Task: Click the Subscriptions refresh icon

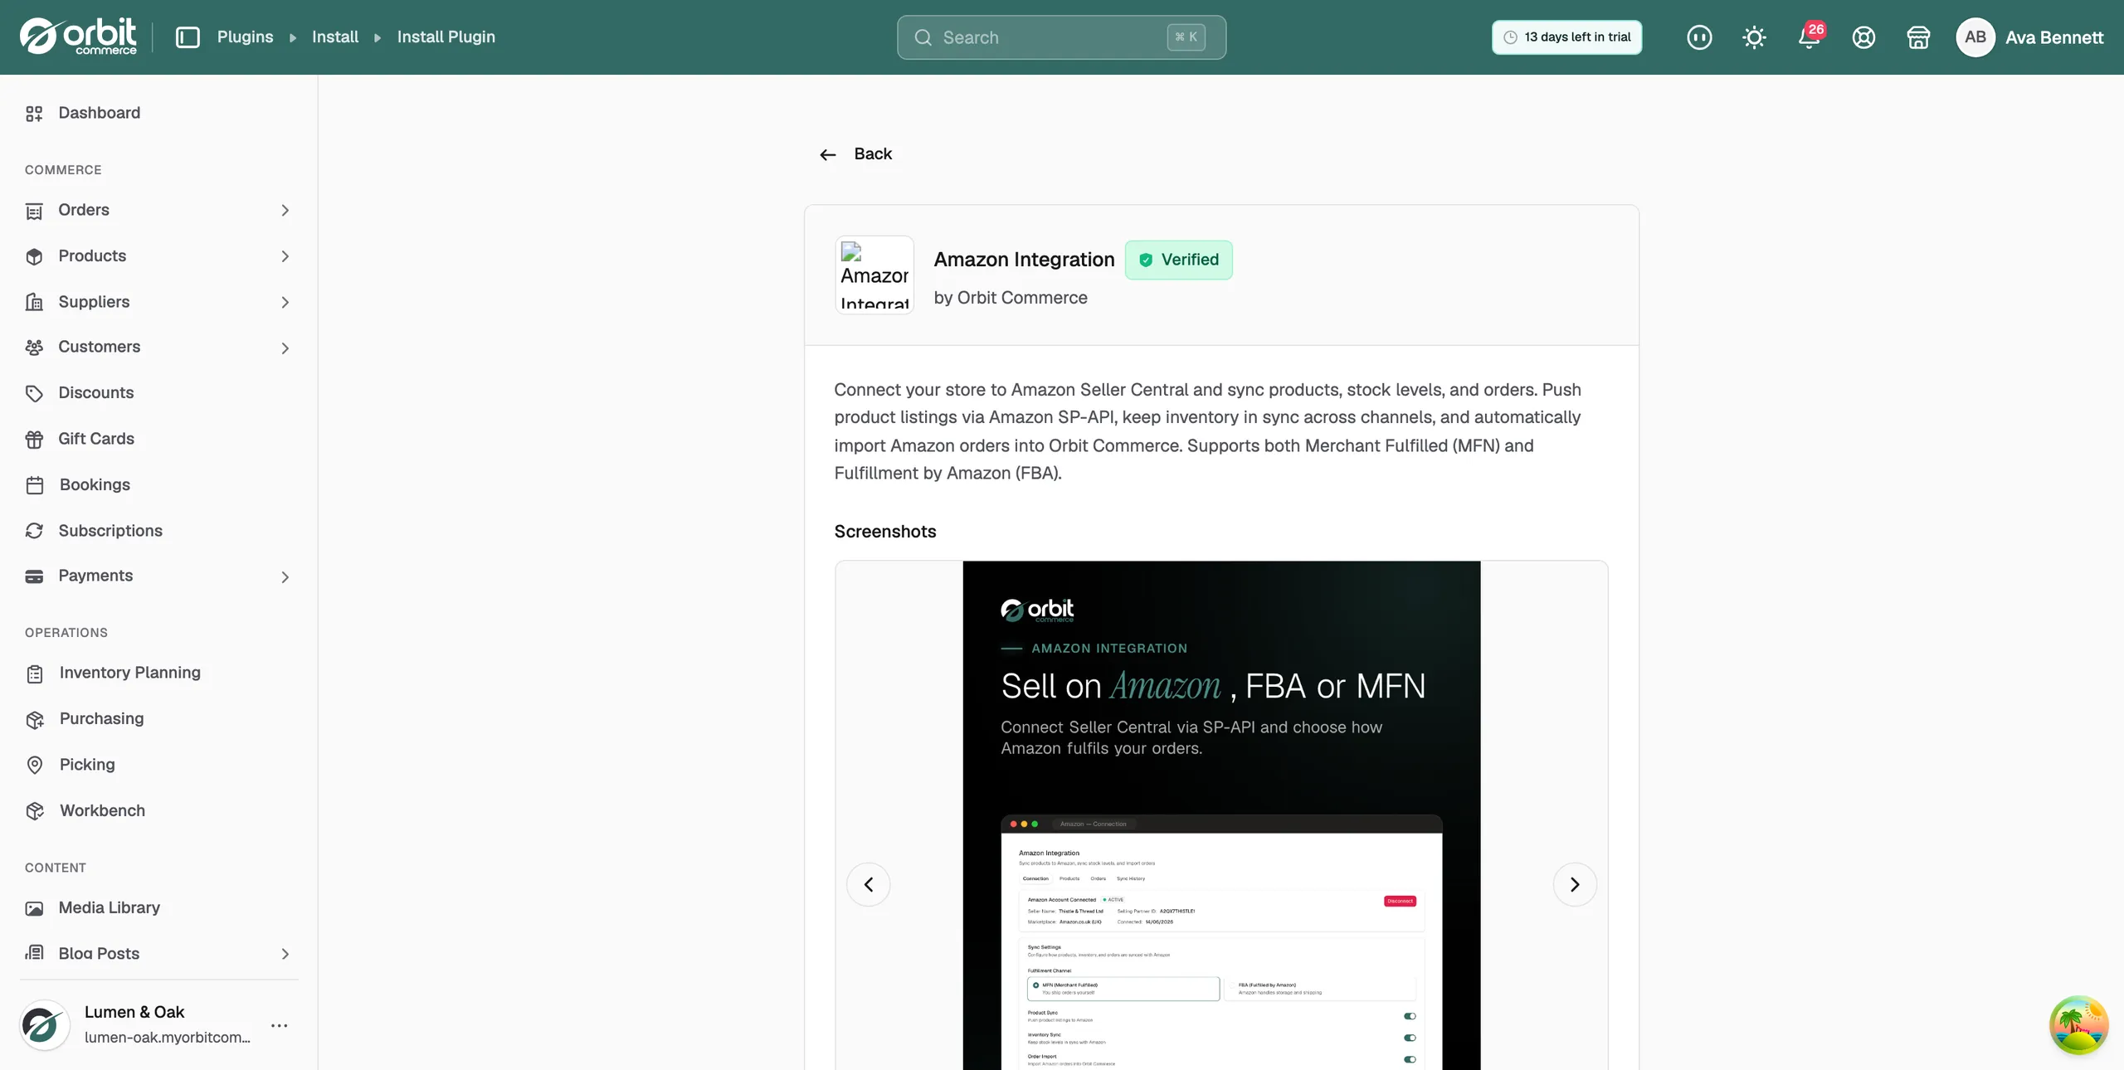Action: point(34,531)
